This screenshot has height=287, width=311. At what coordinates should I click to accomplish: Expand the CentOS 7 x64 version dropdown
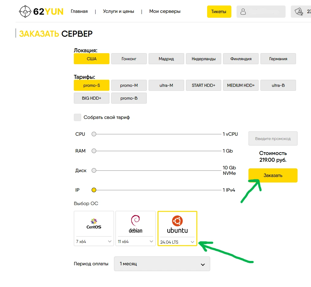pos(94,241)
